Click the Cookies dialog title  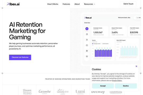[96, 69]
